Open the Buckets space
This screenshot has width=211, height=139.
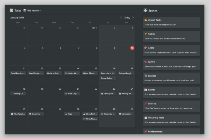point(172,78)
